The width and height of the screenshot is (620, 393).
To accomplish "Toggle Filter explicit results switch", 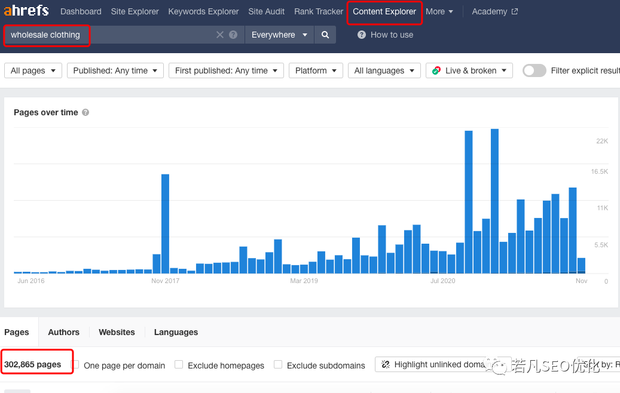I will (x=534, y=70).
